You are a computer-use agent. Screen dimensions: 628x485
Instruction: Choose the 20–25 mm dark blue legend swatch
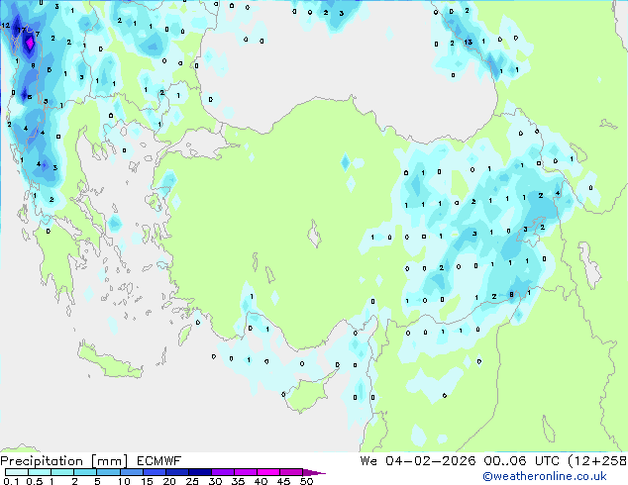pyautogui.click(x=176, y=472)
